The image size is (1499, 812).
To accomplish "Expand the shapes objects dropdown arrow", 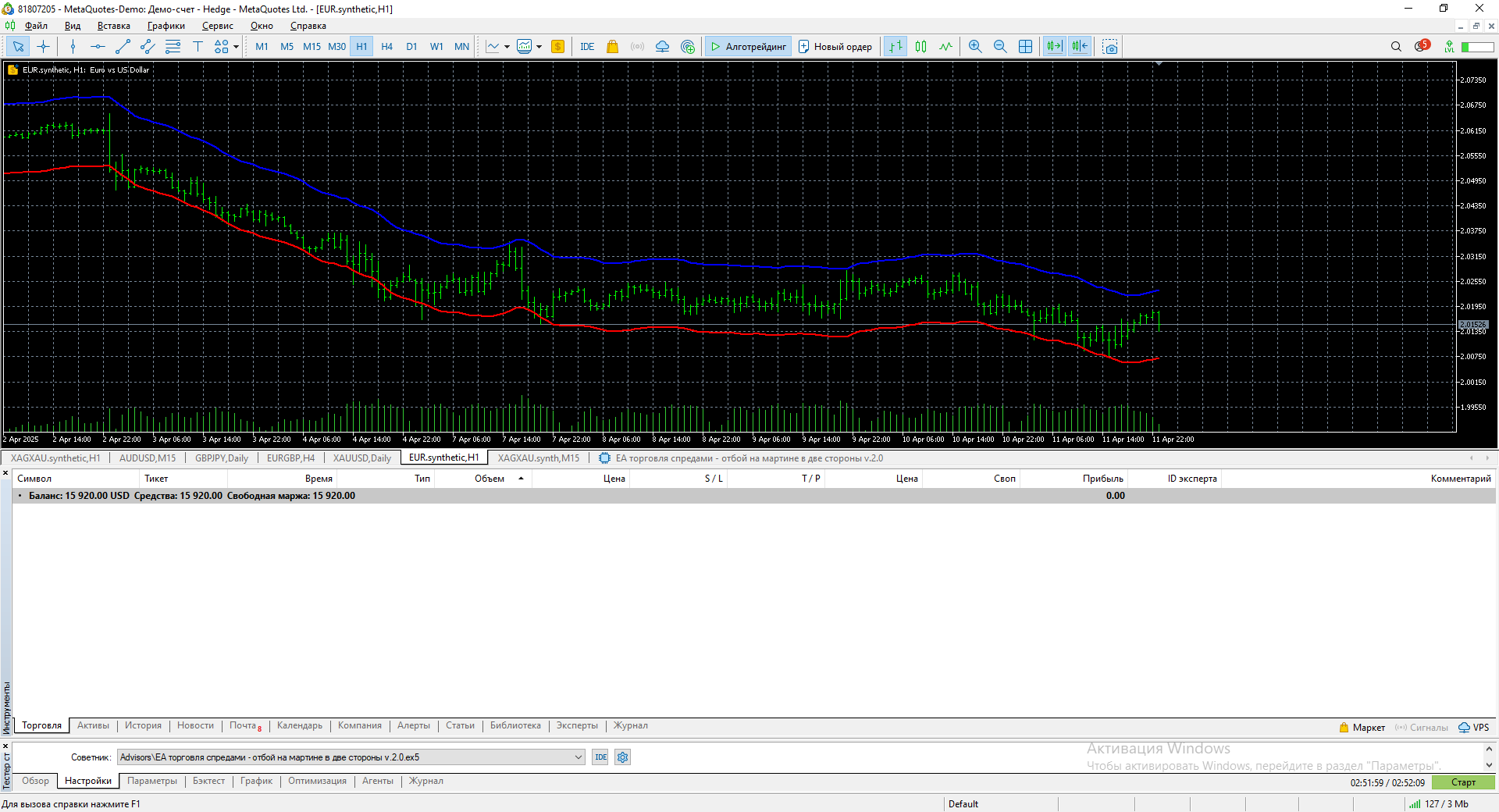I will coord(237,47).
